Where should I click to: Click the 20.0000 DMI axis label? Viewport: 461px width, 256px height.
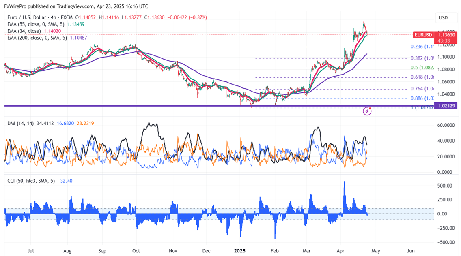pos(446,157)
